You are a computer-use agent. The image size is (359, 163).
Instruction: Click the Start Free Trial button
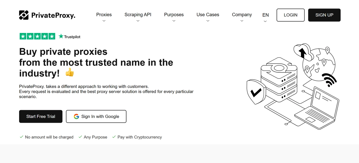(x=40, y=116)
